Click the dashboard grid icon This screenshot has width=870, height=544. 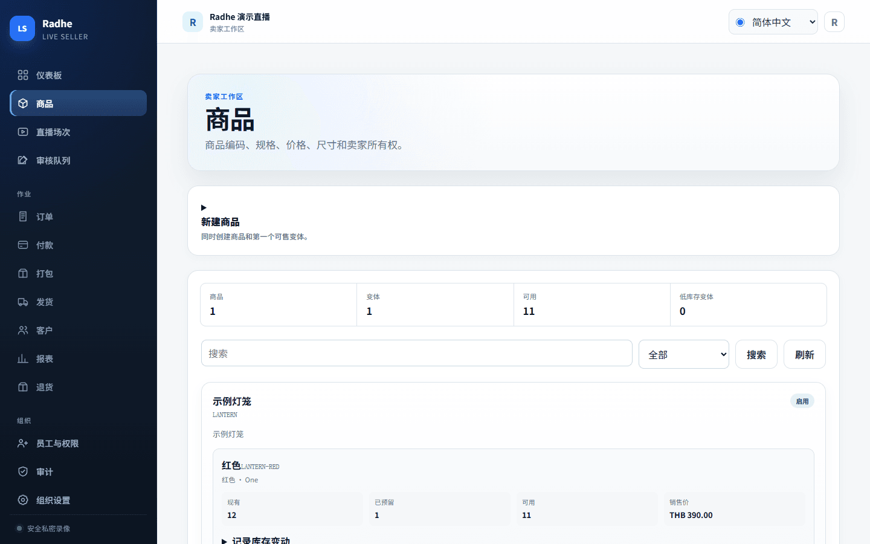click(23, 75)
